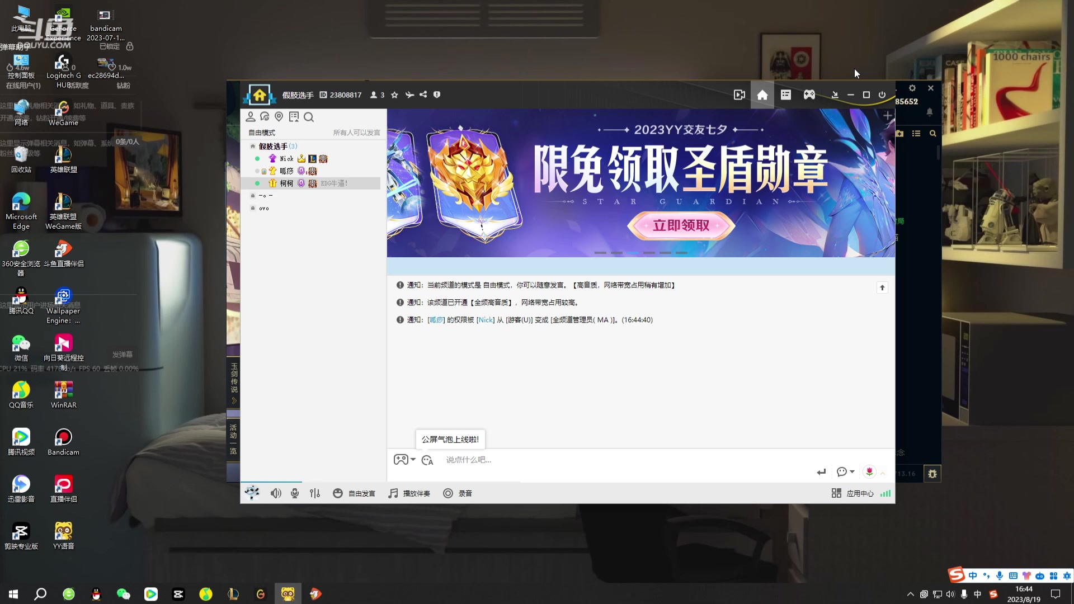Screen dimensions: 1074x604
Task: Open the user profile icon above channel list
Action: click(x=250, y=117)
